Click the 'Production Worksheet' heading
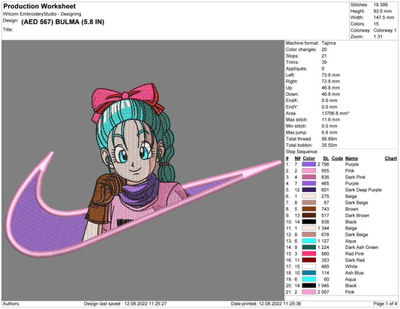The width and height of the screenshot is (400, 309). (39, 6)
